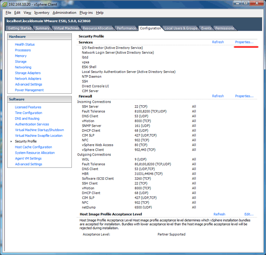Select the ESXi Shell service entry
The height and width of the screenshot is (255, 266).
click(x=89, y=67)
